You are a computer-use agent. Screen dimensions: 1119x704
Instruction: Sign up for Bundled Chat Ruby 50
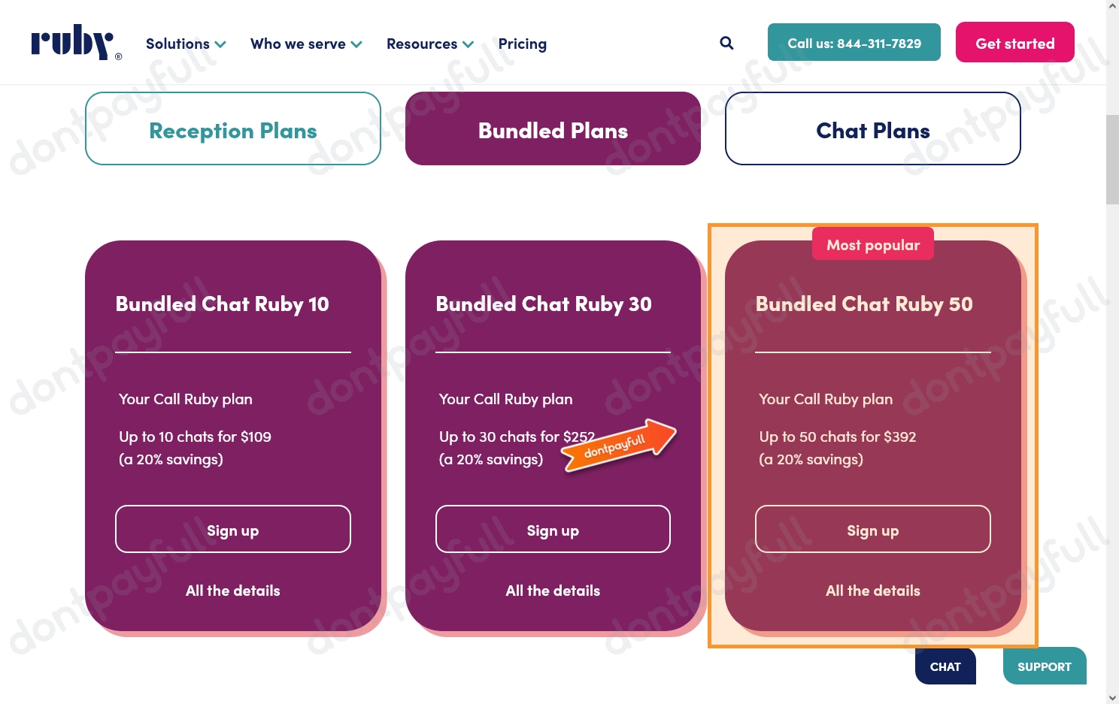point(872,529)
